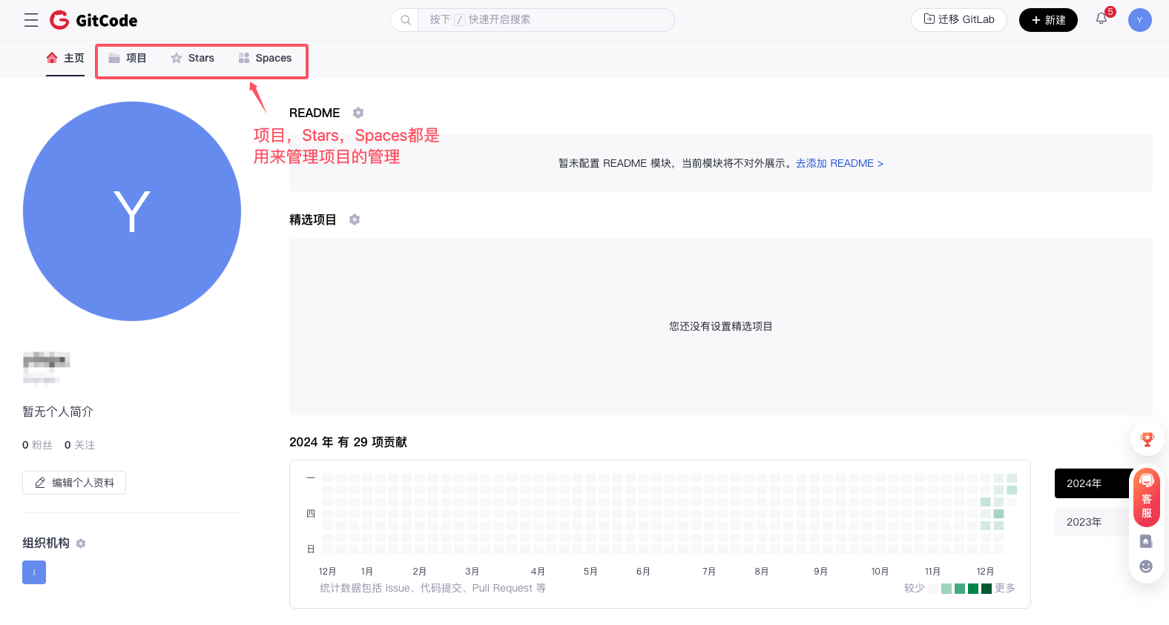The height and width of the screenshot is (625, 1169).
Task: Select the 2023年 contribution year
Action: [x=1084, y=522]
